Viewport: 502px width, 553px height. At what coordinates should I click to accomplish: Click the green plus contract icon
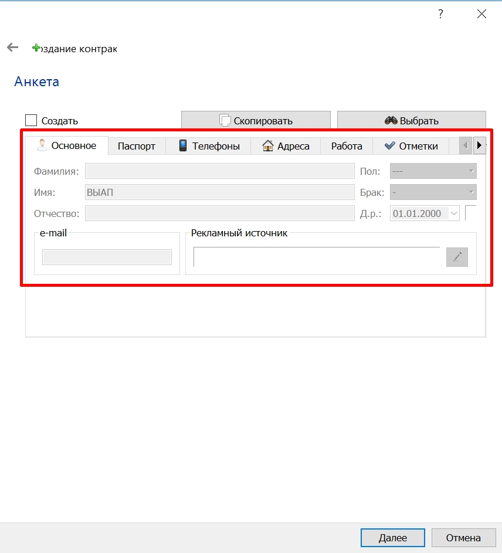coord(36,48)
